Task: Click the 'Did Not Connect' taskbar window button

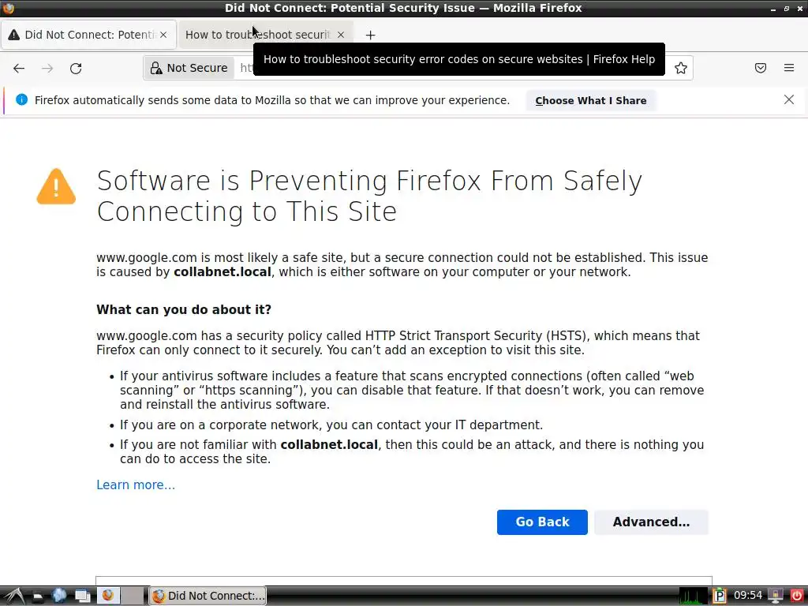Action: click(x=208, y=596)
